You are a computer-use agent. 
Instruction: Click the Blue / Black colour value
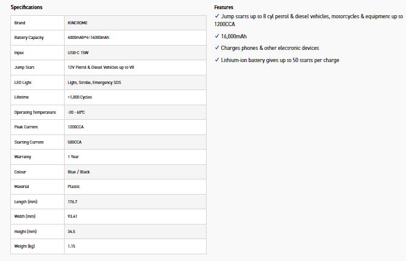(x=80, y=172)
